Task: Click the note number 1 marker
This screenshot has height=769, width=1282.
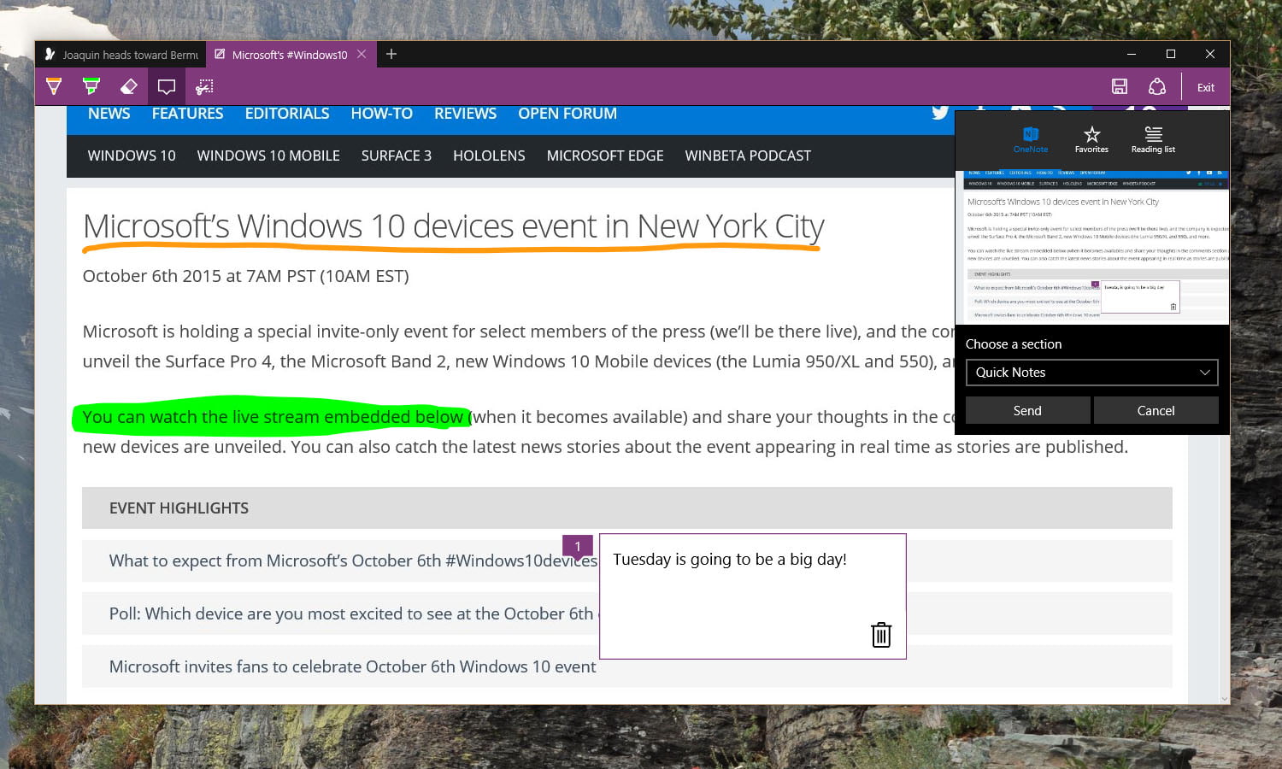Action: coord(578,547)
